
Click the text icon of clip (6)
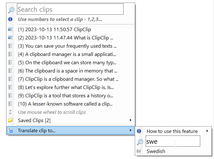tap(10, 71)
